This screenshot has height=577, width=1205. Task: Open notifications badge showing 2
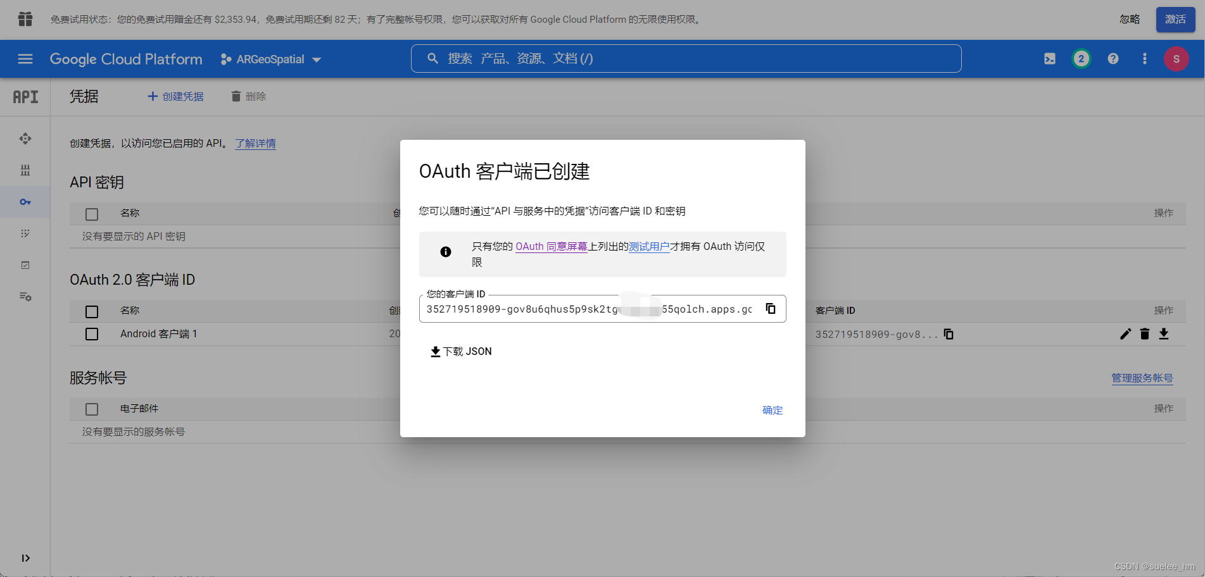click(1082, 59)
